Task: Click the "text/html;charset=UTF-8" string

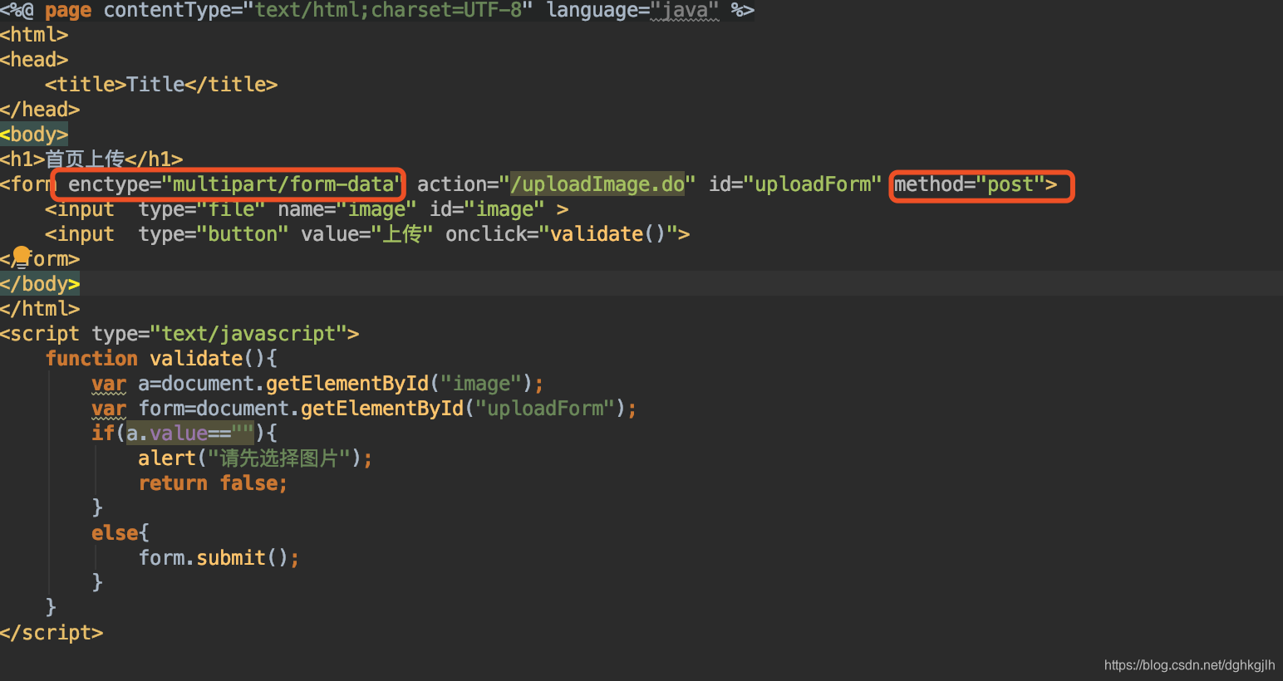Action: [x=388, y=10]
